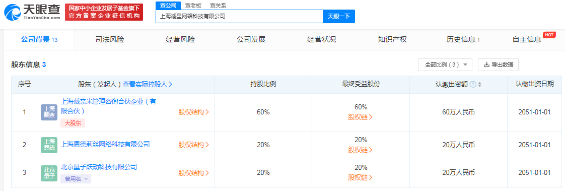Open 股权链 for 上海恩德莉丝 row
The image size is (565, 191).
pos(361,150)
